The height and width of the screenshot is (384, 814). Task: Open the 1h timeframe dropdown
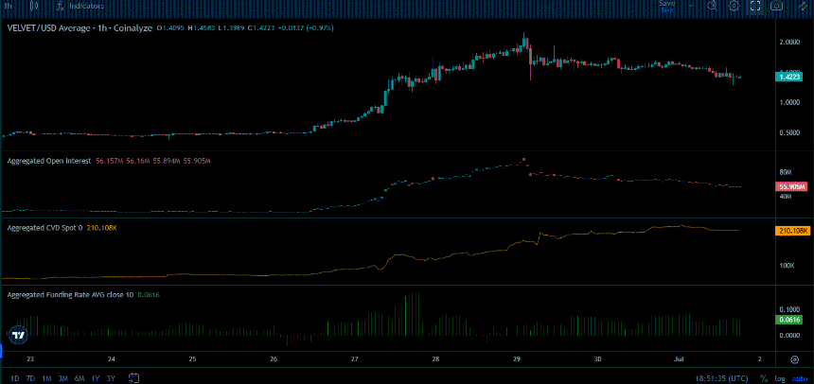tap(8, 6)
